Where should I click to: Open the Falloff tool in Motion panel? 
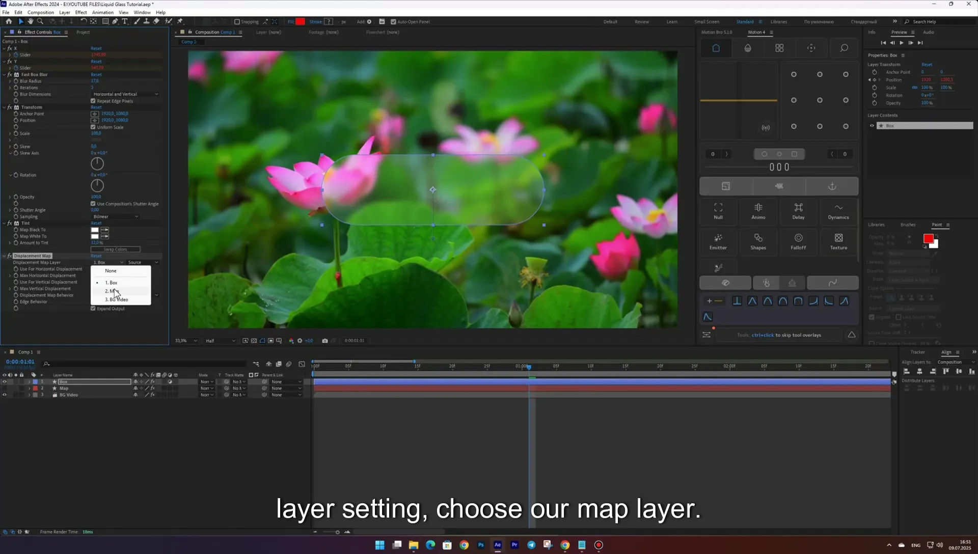click(798, 241)
